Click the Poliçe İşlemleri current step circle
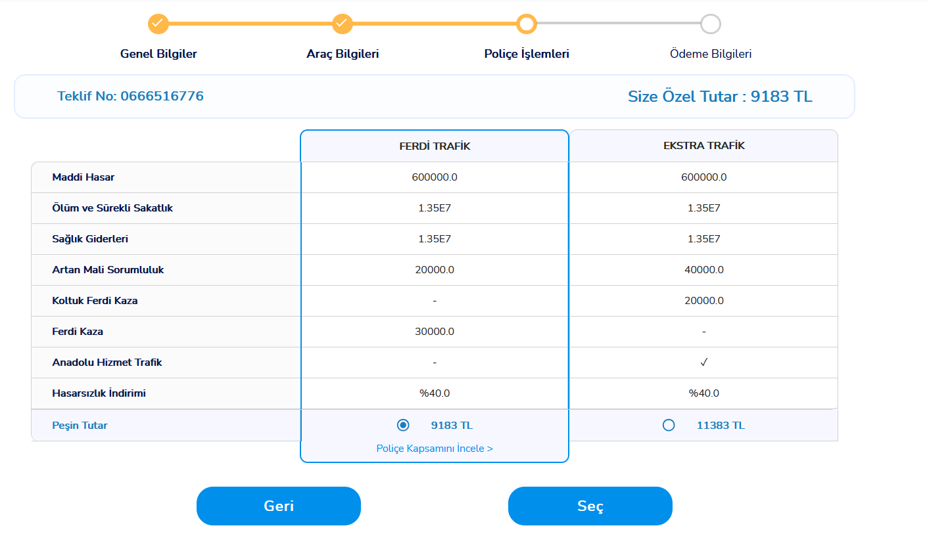927x553 pixels. [527, 24]
